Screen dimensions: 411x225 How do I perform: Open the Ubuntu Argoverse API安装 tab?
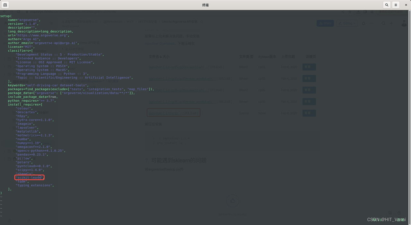click(180, 21)
